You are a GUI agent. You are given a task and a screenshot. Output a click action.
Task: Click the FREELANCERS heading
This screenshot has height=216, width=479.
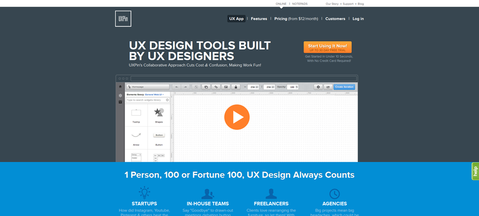pyautogui.click(x=271, y=203)
